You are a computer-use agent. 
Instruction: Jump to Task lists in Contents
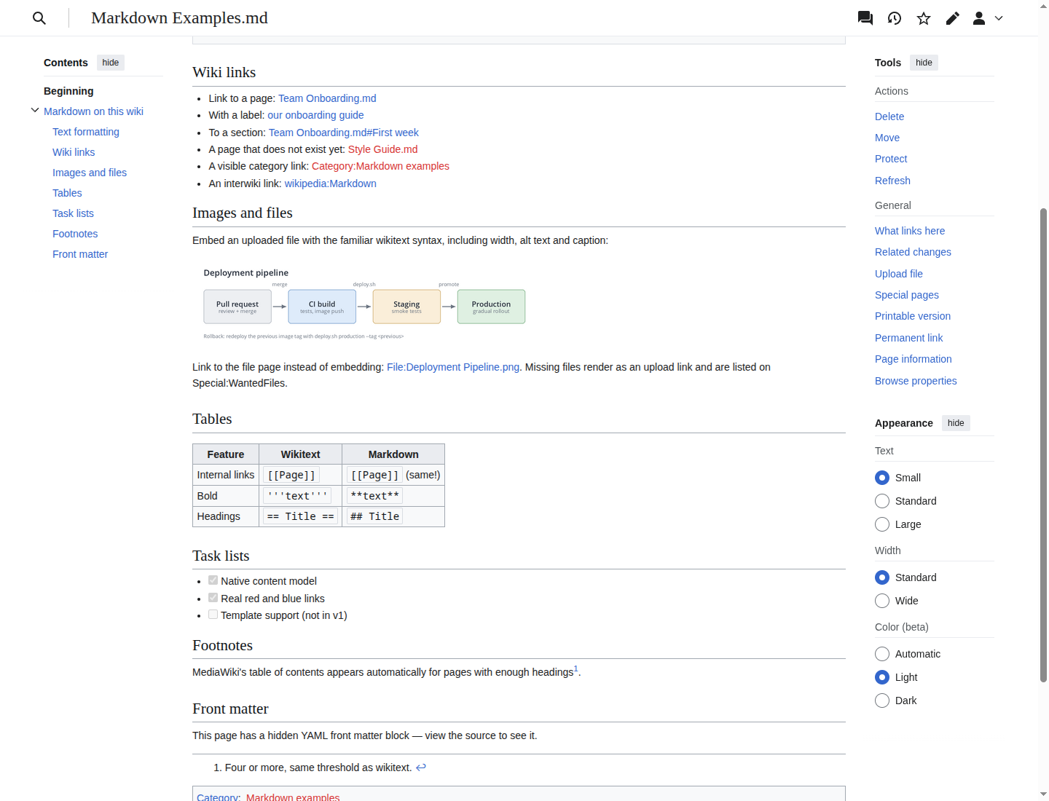[x=73, y=213]
